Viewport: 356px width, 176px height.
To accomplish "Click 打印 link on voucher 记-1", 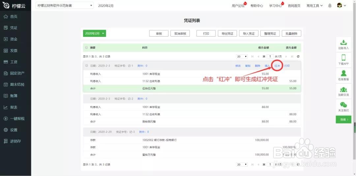I will [x=287, y=66].
